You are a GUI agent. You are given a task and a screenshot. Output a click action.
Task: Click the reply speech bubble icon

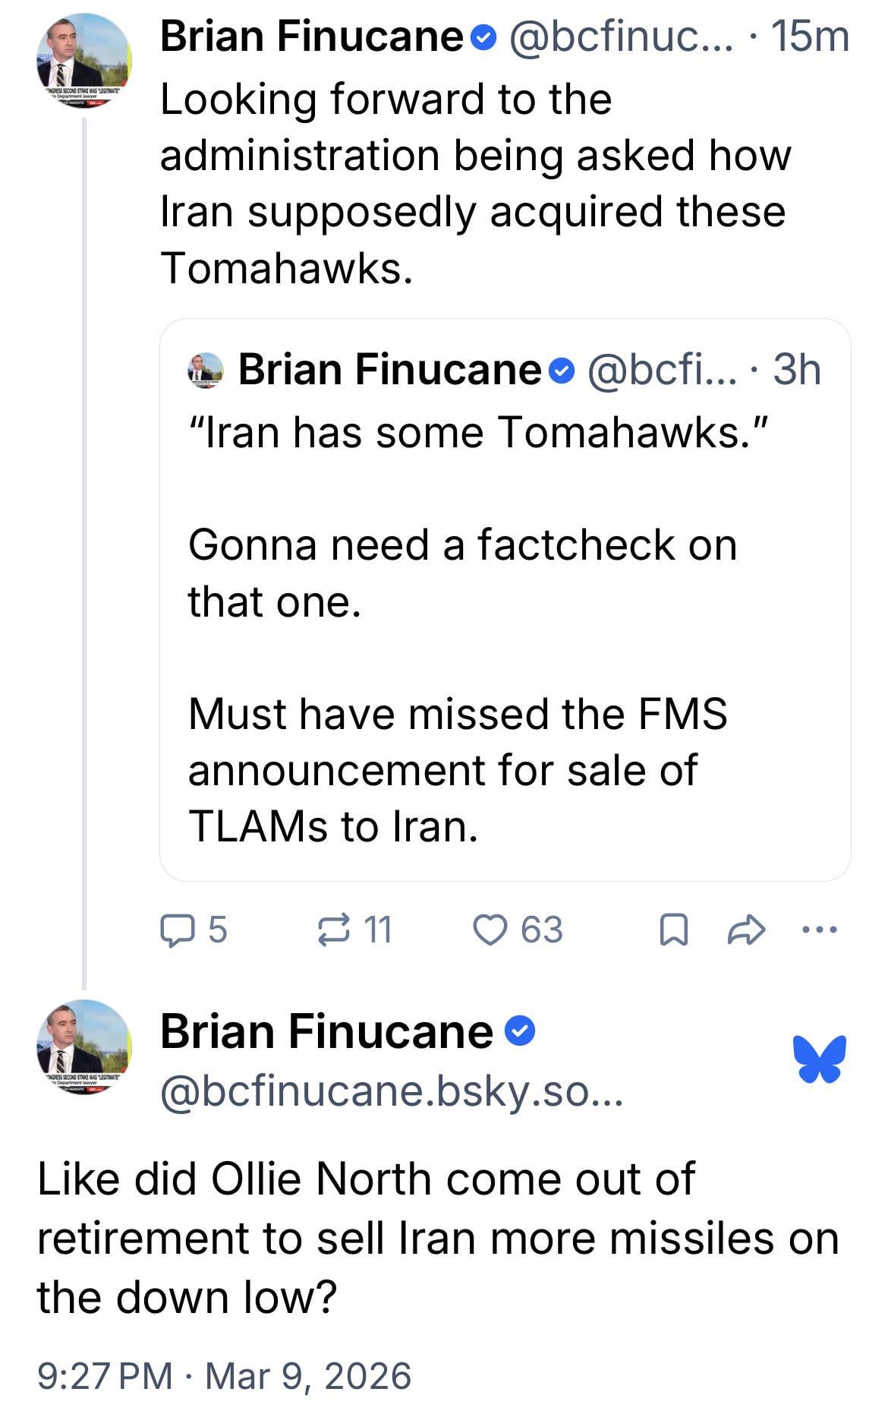(176, 930)
